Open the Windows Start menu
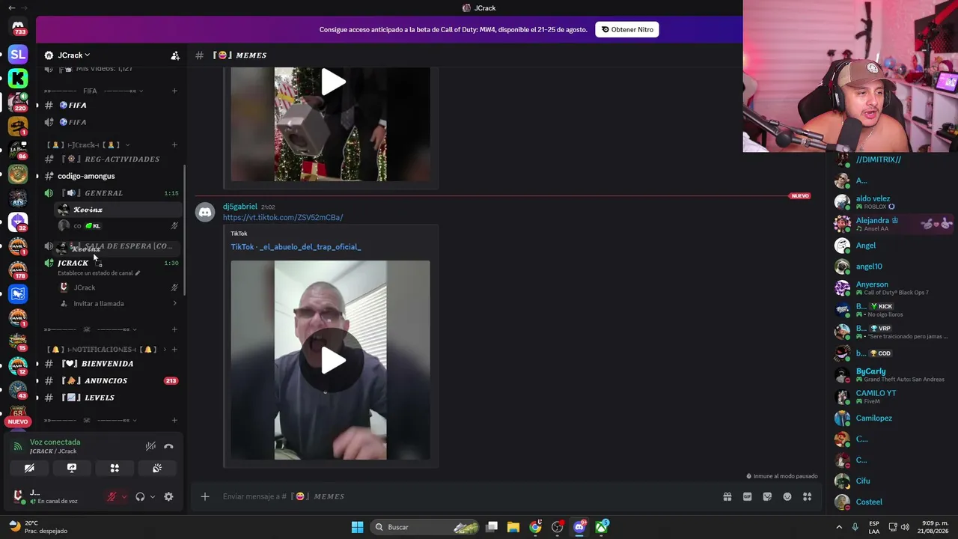 coord(357,527)
